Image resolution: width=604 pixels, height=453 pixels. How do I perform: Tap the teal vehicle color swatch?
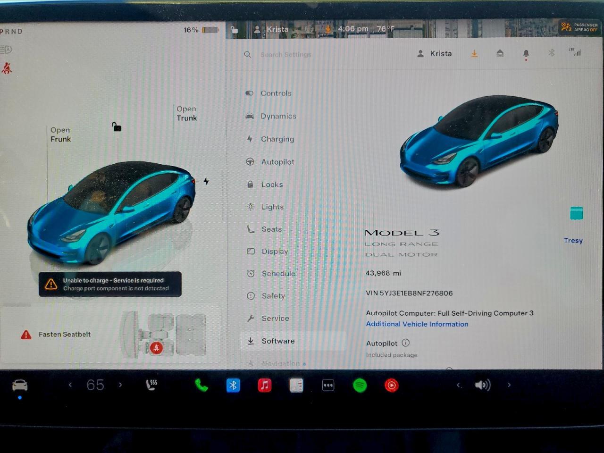pyautogui.click(x=577, y=213)
